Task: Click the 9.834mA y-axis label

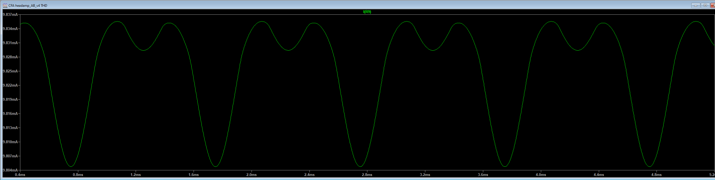Action: click(x=9, y=29)
